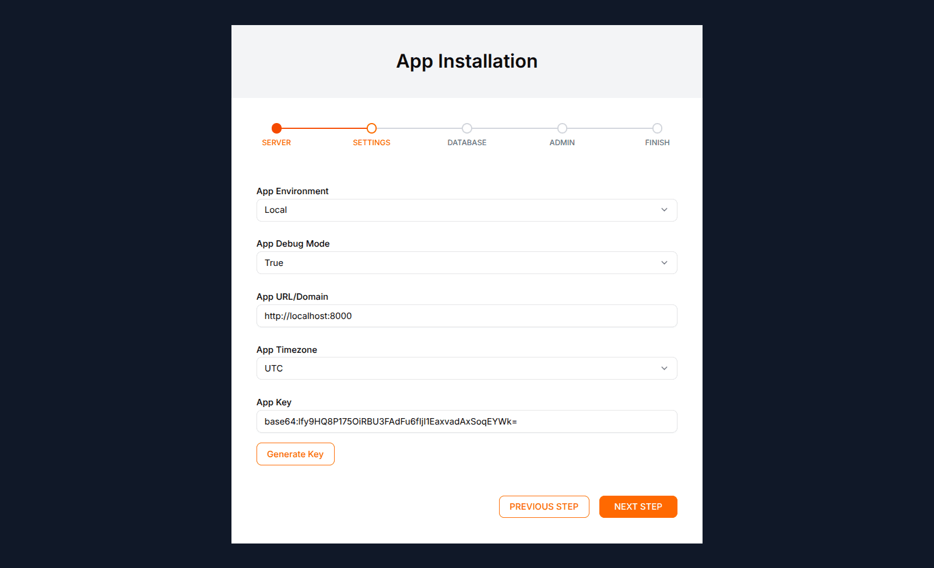This screenshot has width=934, height=568.
Task: Click the NEXT STEP button
Action: [638, 507]
